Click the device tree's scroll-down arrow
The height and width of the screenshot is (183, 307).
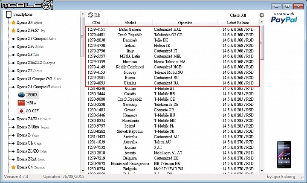tap(83, 171)
